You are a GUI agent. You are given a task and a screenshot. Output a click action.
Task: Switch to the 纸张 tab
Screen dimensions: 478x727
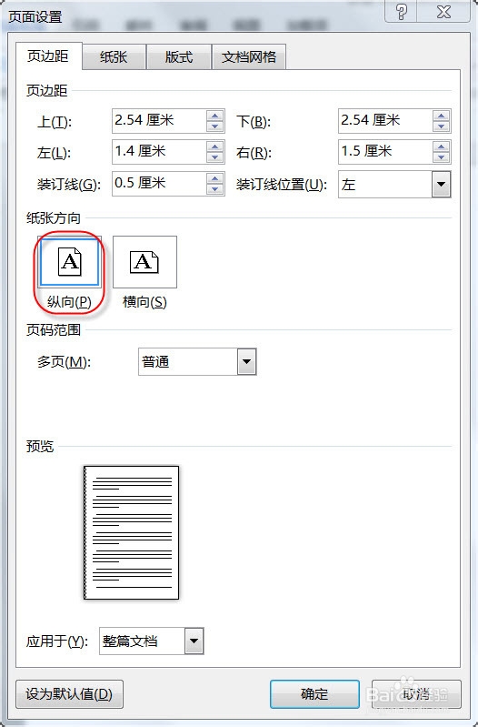click(114, 57)
